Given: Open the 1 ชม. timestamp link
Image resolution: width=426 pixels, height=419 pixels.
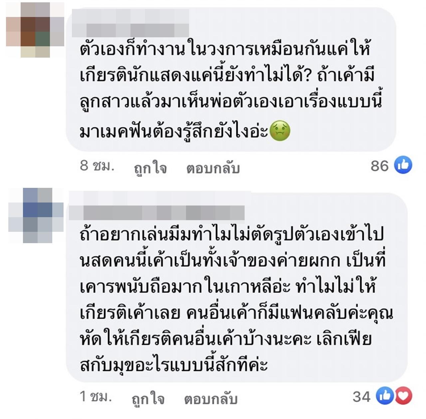Looking at the screenshot, I should point(96,396).
